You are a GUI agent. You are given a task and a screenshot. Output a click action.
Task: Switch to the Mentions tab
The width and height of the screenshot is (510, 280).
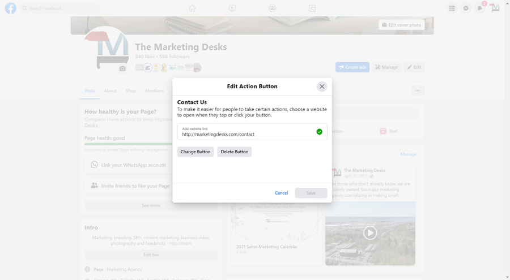(x=155, y=91)
